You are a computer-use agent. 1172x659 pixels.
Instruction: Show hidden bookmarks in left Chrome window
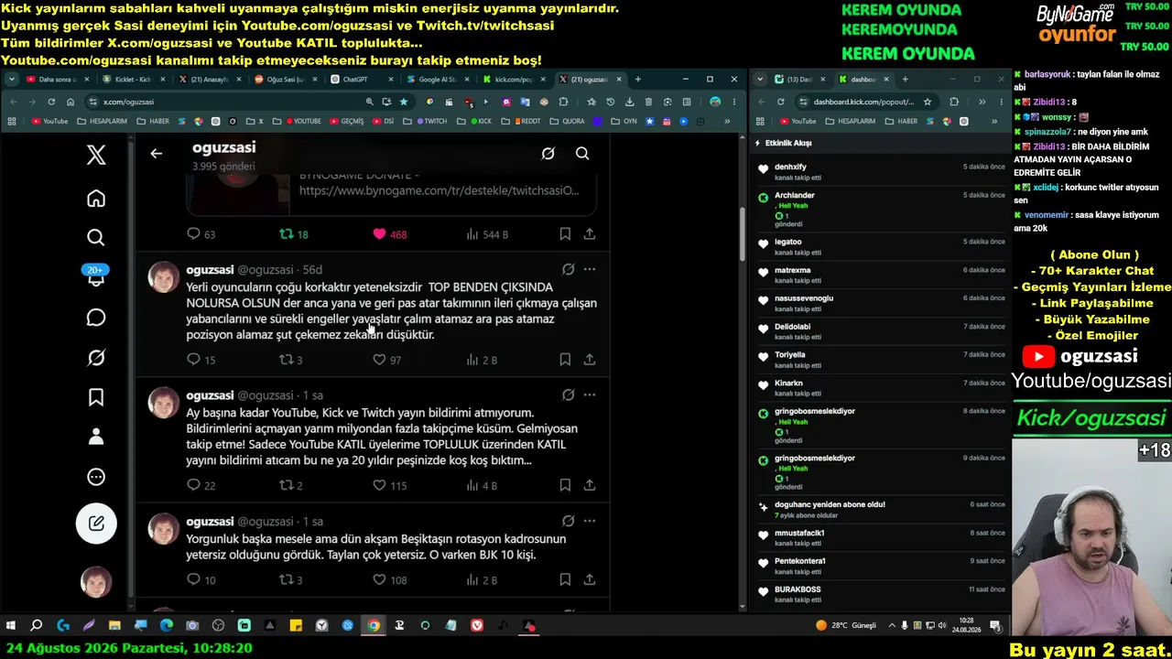click(x=728, y=121)
